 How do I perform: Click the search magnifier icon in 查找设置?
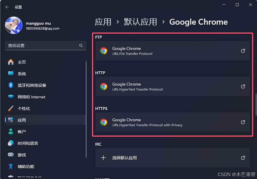pos(81,46)
